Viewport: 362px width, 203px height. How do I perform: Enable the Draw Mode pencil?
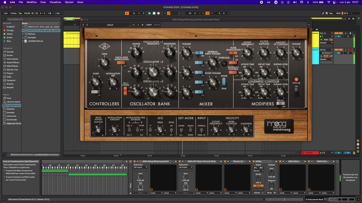pos(323,13)
